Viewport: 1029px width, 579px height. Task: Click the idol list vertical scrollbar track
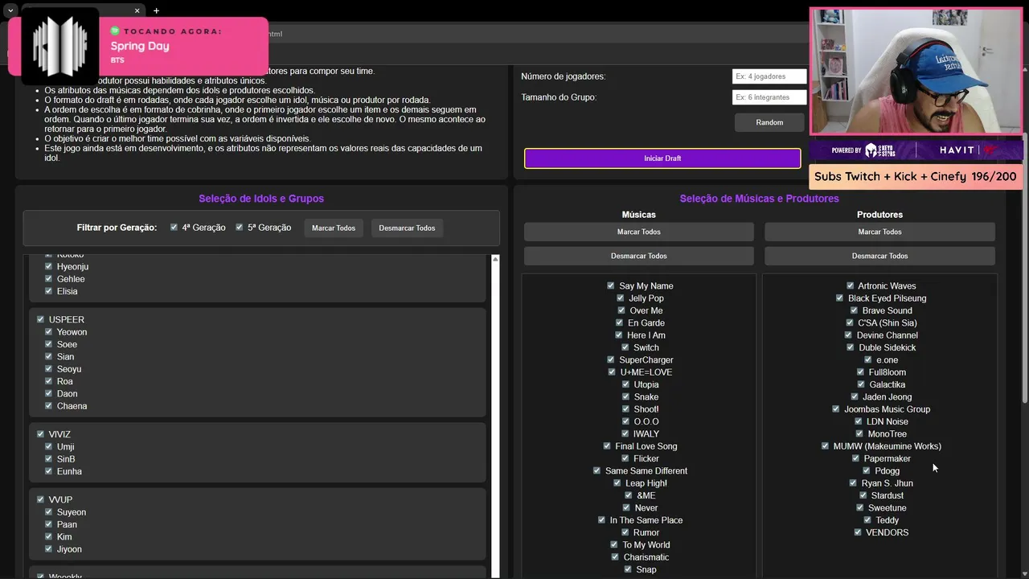click(x=495, y=416)
